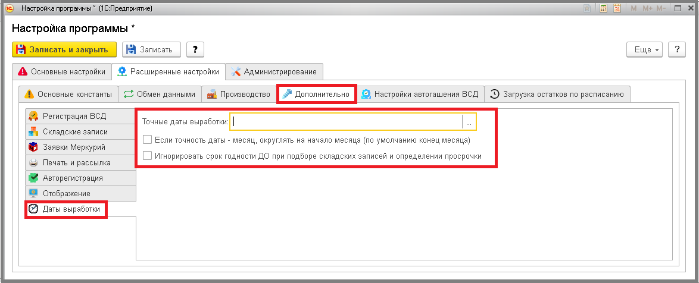Click into the Точные даты выработки field

click(x=346, y=121)
